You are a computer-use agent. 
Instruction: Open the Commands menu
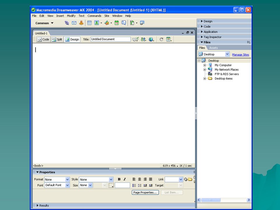point(94,16)
